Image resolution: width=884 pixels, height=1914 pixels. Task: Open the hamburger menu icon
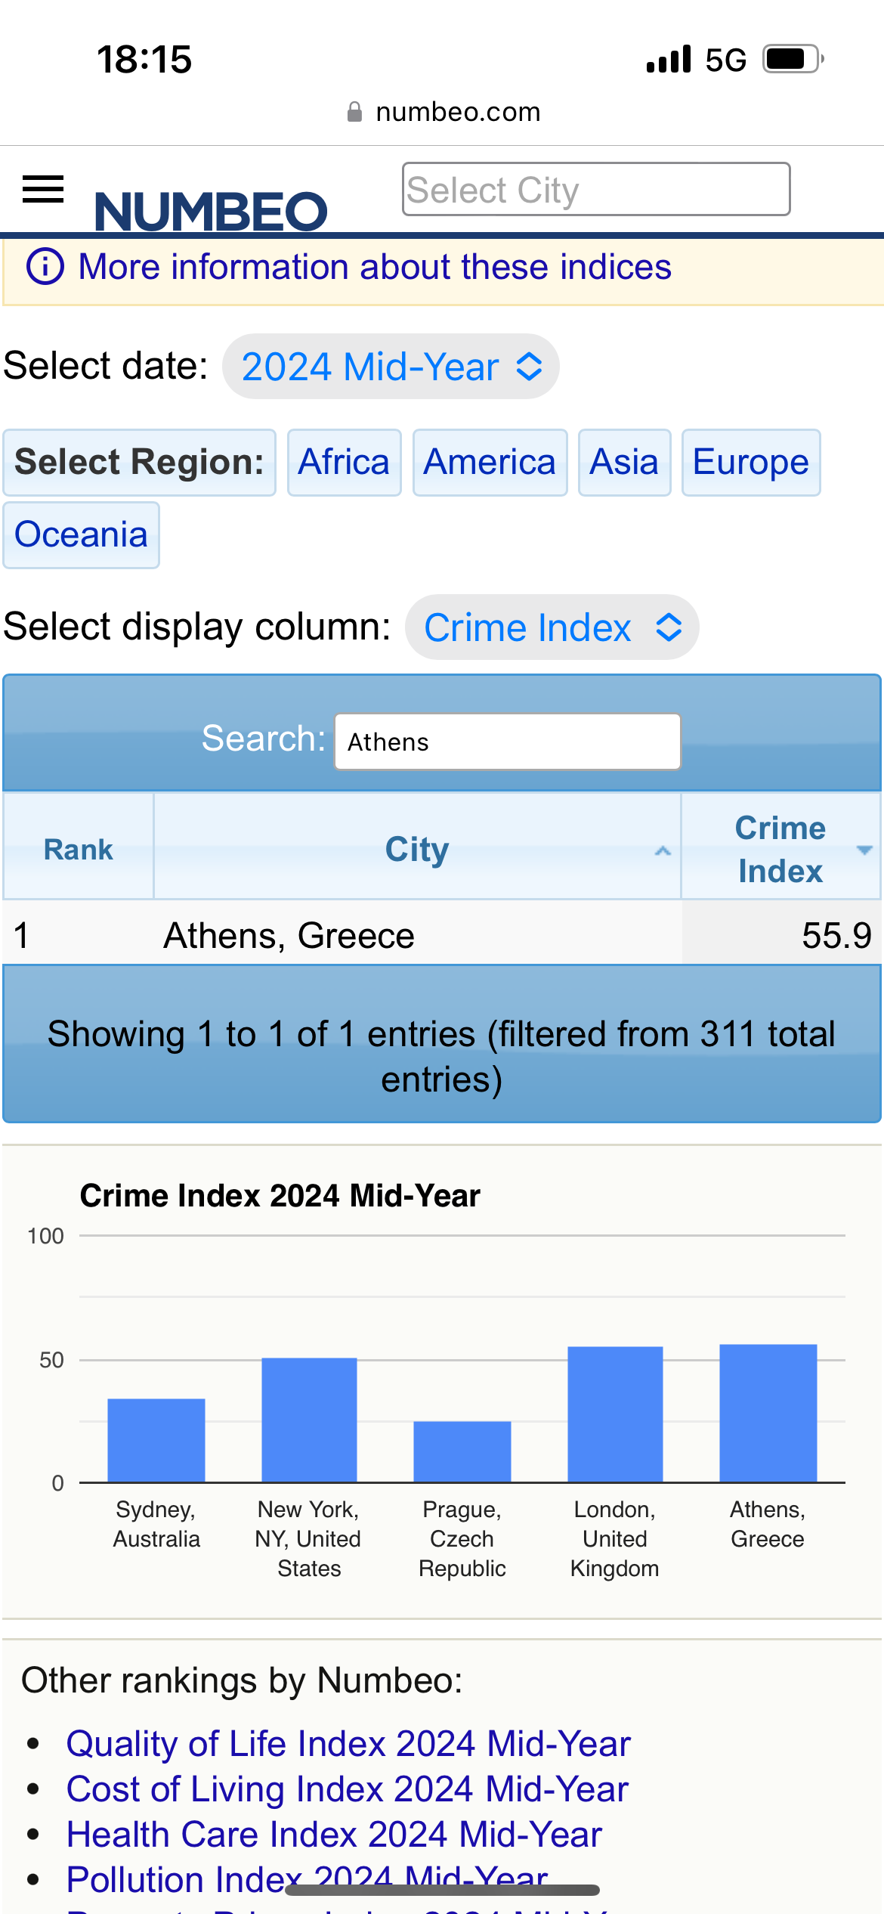43,189
